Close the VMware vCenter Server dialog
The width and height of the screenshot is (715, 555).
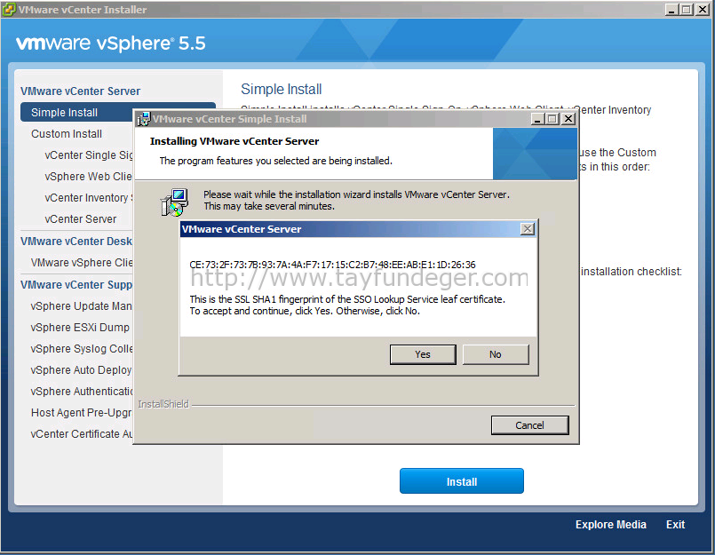tap(528, 229)
